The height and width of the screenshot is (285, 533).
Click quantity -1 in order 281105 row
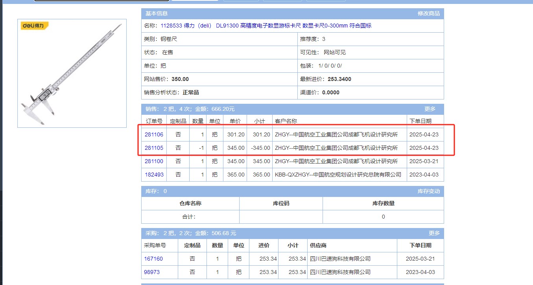point(201,148)
